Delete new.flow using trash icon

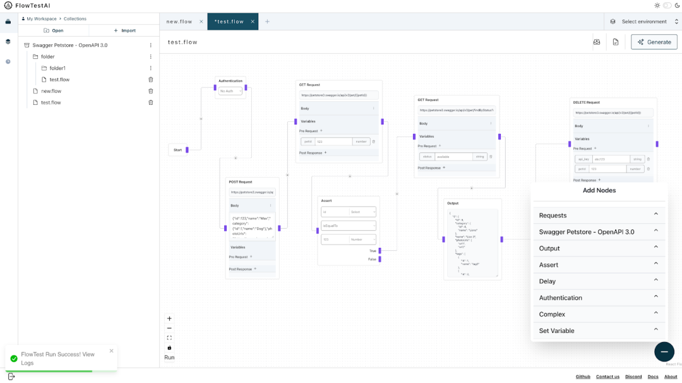point(151,91)
